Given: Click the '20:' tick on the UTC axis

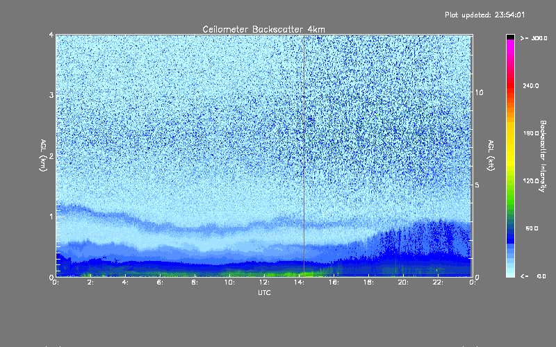Looking at the screenshot, I should click(x=403, y=282).
